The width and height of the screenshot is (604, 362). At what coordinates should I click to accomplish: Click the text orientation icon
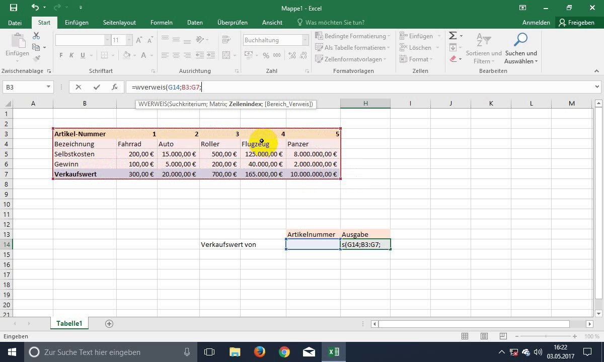(x=200, y=40)
